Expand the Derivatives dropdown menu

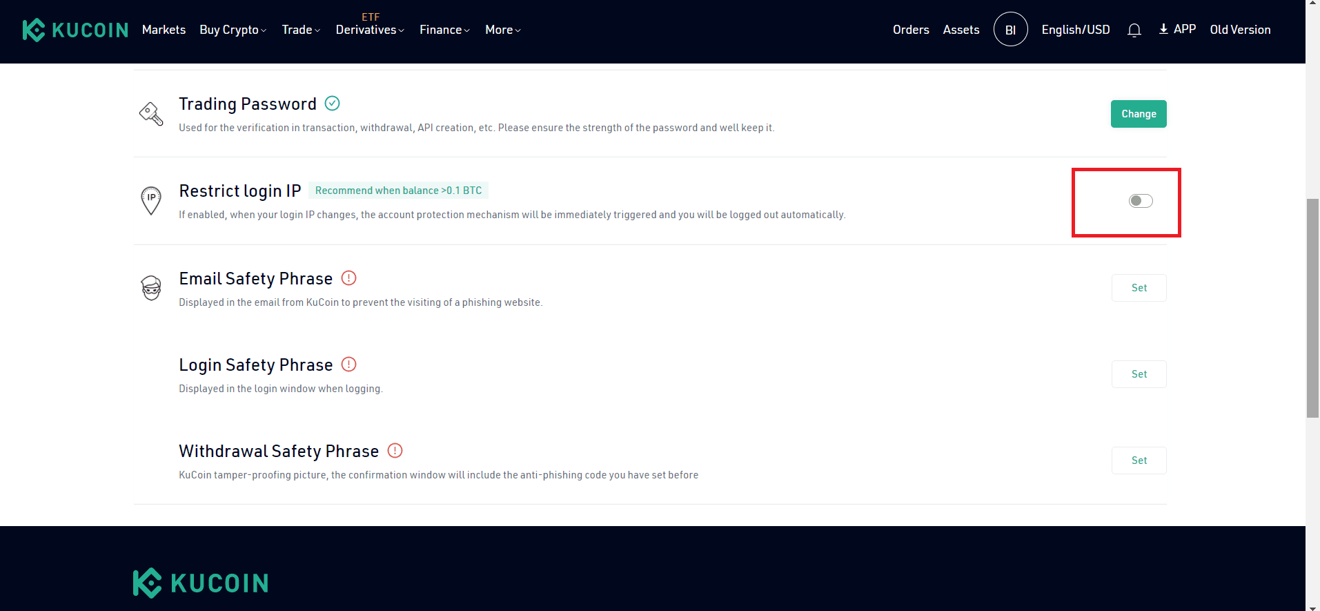coord(370,30)
